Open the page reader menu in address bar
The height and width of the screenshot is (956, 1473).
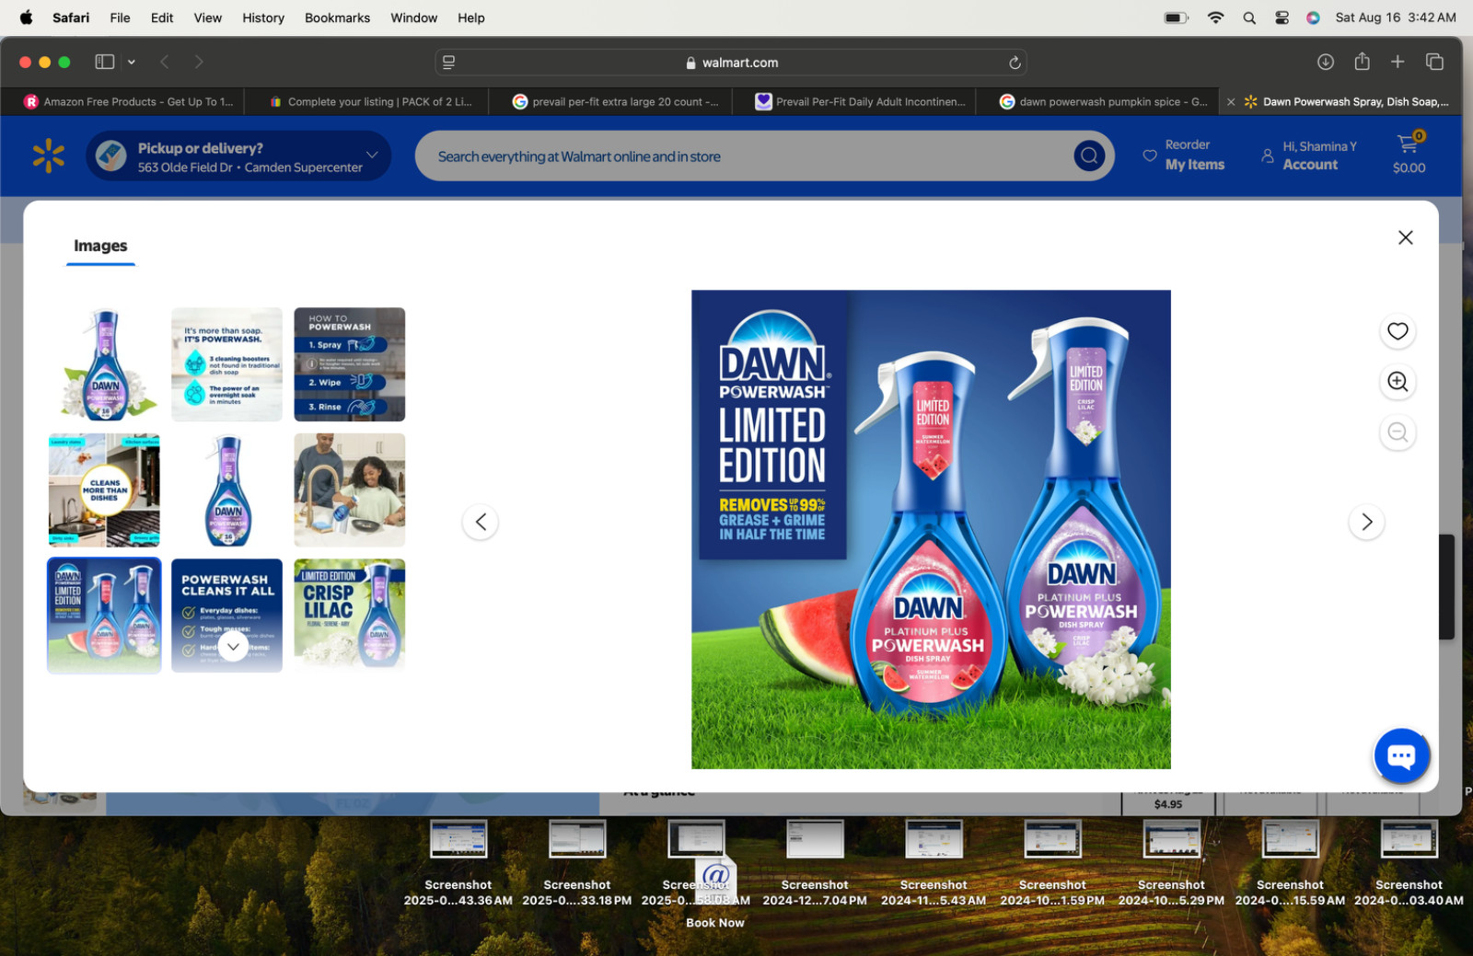(449, 63)
